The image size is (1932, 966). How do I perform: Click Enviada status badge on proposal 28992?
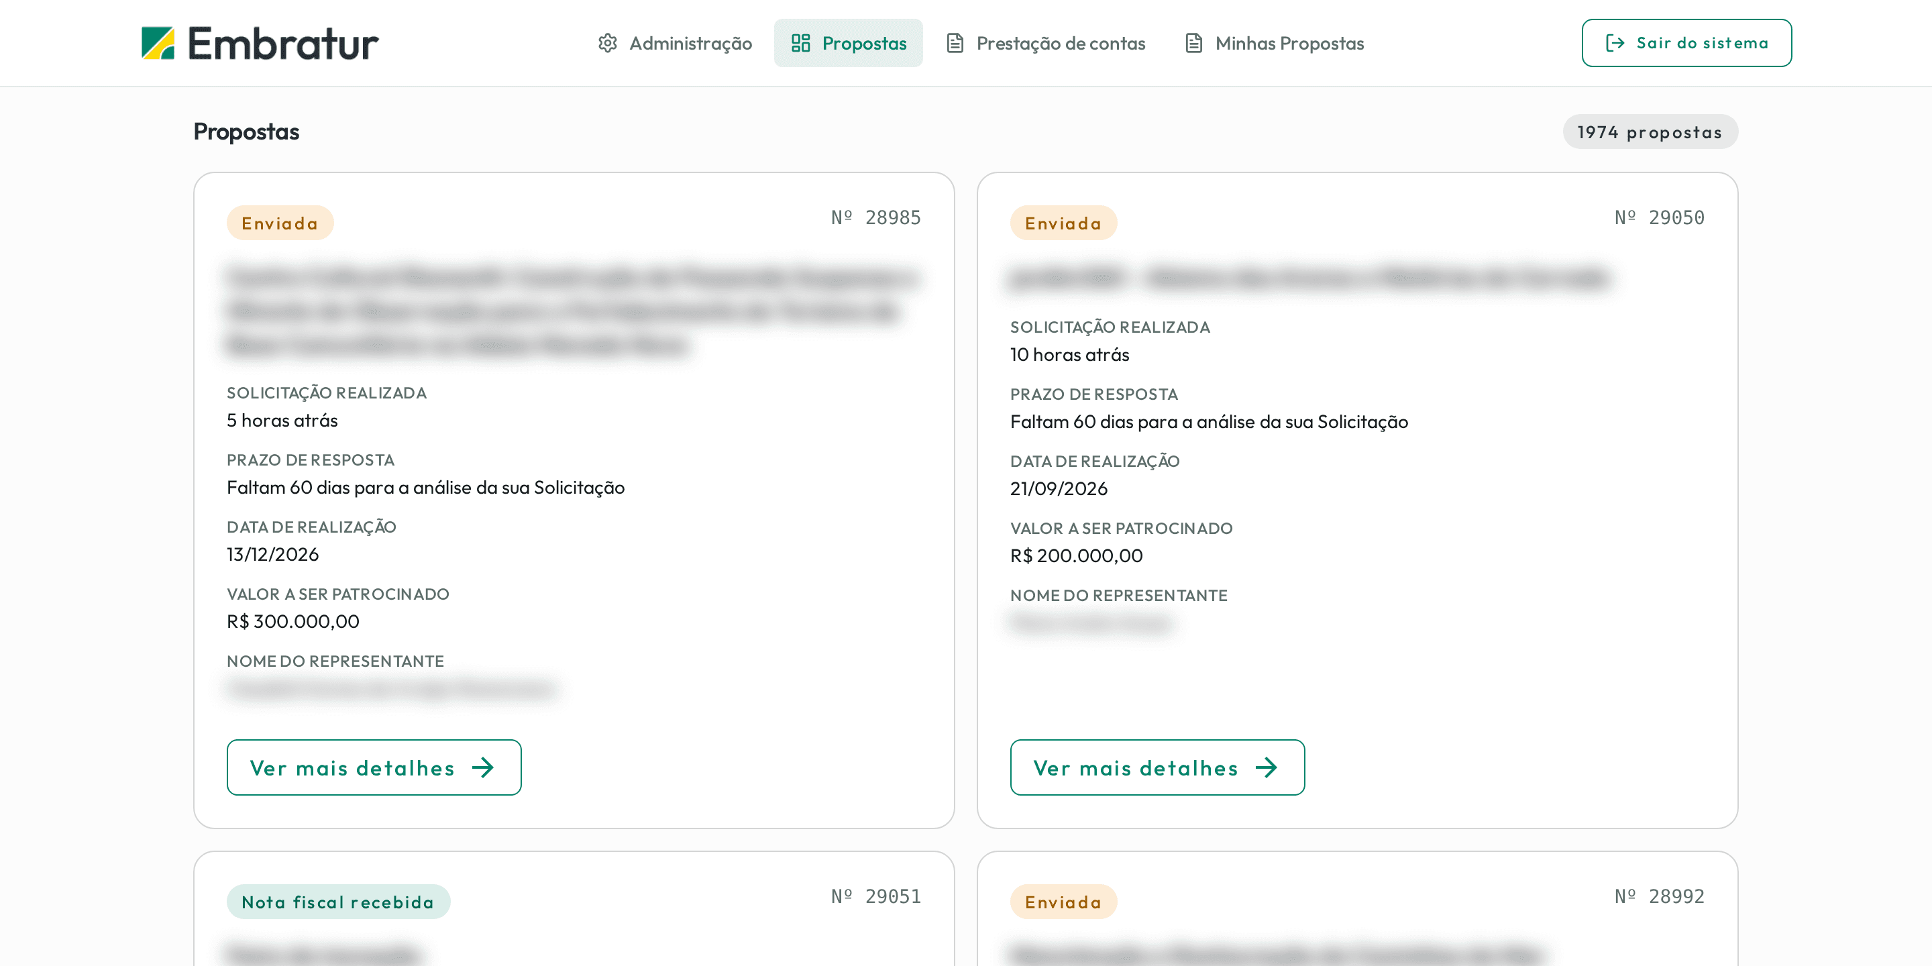tap(1063, 902)
